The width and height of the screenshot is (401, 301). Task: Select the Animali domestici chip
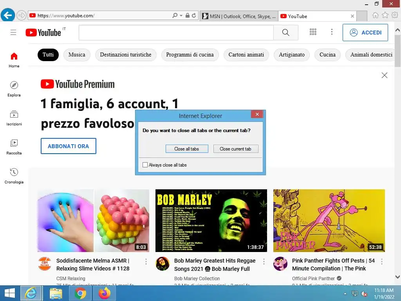pos(371,55)
